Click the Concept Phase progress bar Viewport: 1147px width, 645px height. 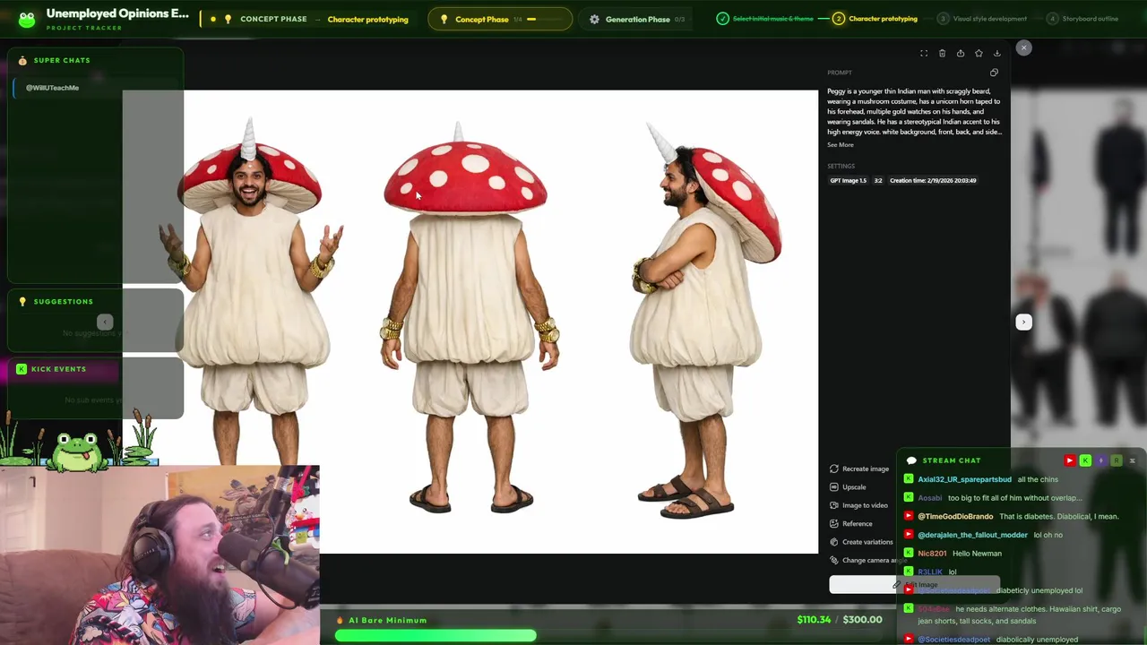tap(544, 19)
